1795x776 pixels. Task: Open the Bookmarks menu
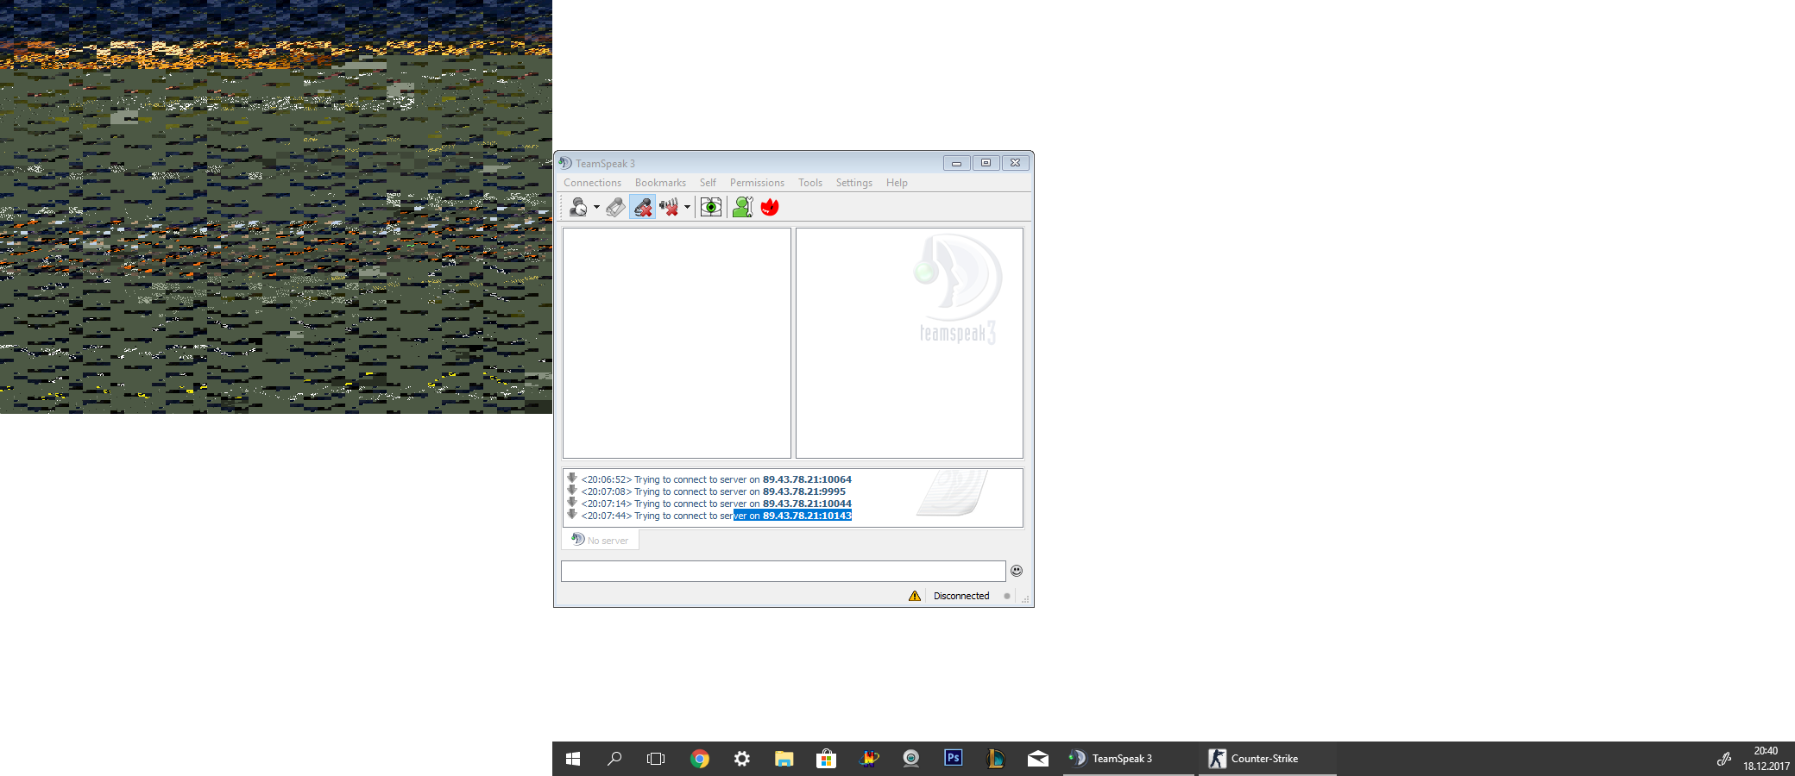coord(660,183)
